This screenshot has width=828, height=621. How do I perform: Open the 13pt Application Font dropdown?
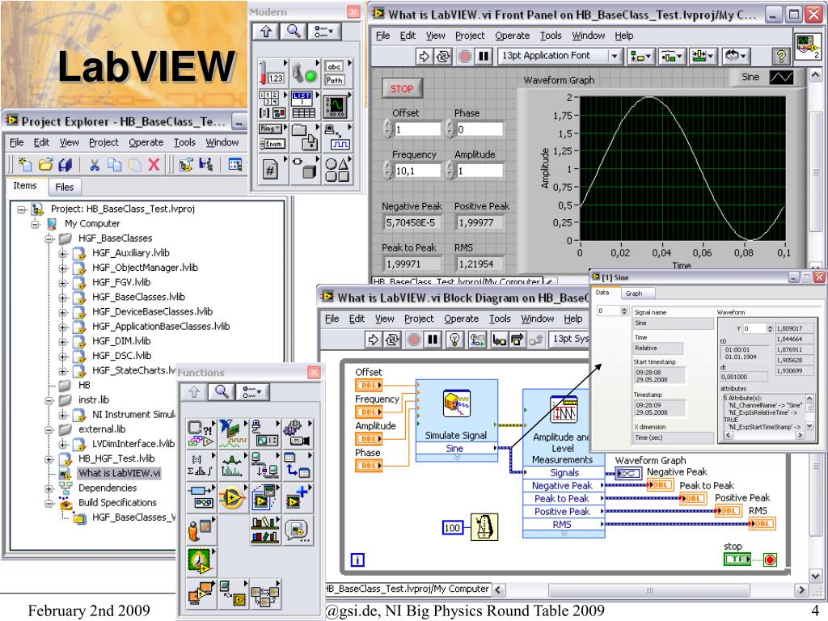(x=614, y=56)
